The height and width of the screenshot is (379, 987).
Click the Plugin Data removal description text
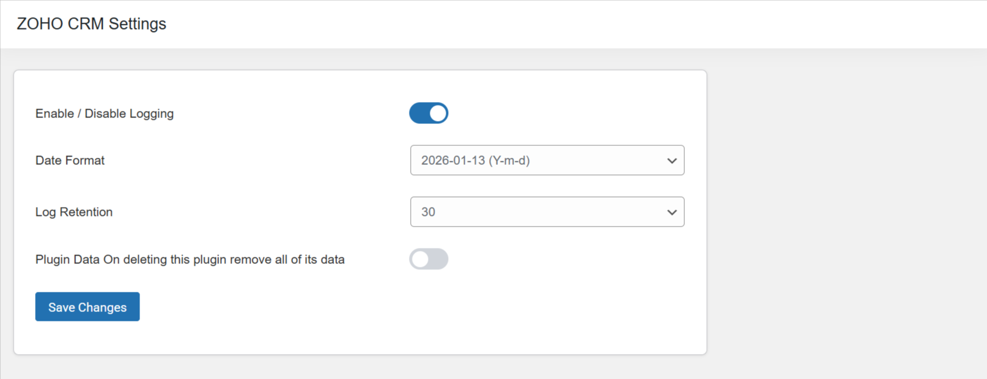pyautogui.click(x=190, y=259)
